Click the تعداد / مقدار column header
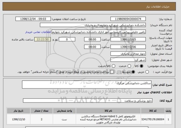The image size is (181, 128). 41,111
